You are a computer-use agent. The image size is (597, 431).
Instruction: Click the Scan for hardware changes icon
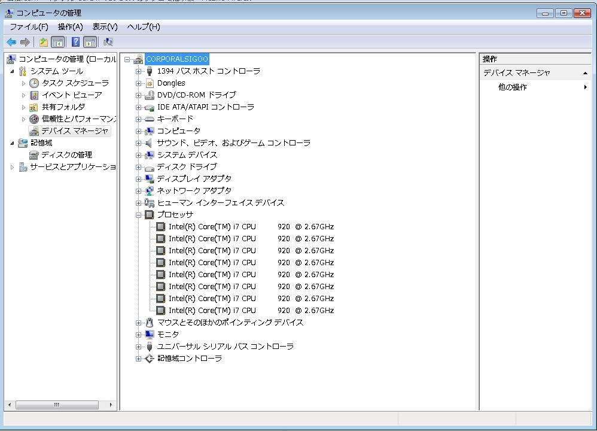click(108, 42)
